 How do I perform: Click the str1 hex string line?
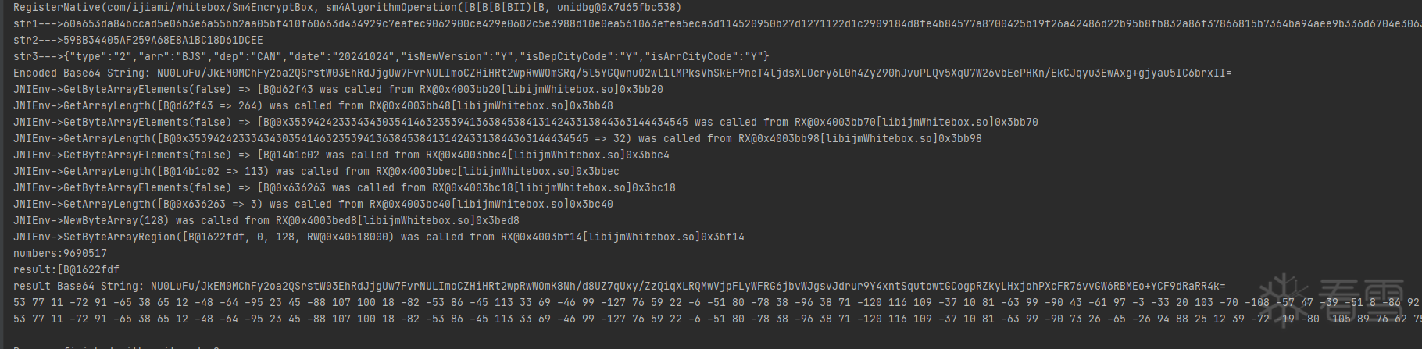point(703,23)
